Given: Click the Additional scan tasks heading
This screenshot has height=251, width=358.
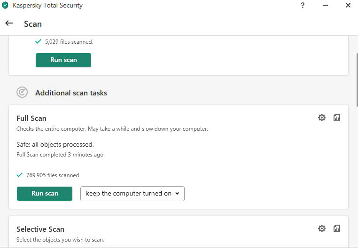Looking at the screenshot, I should pos(71,93).
